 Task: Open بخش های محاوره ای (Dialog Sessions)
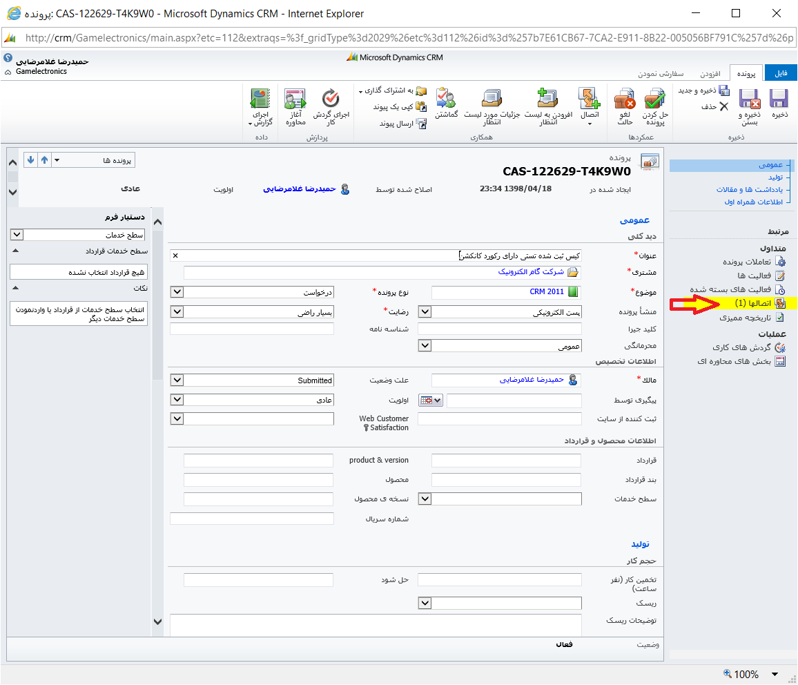tap(741, 361)
